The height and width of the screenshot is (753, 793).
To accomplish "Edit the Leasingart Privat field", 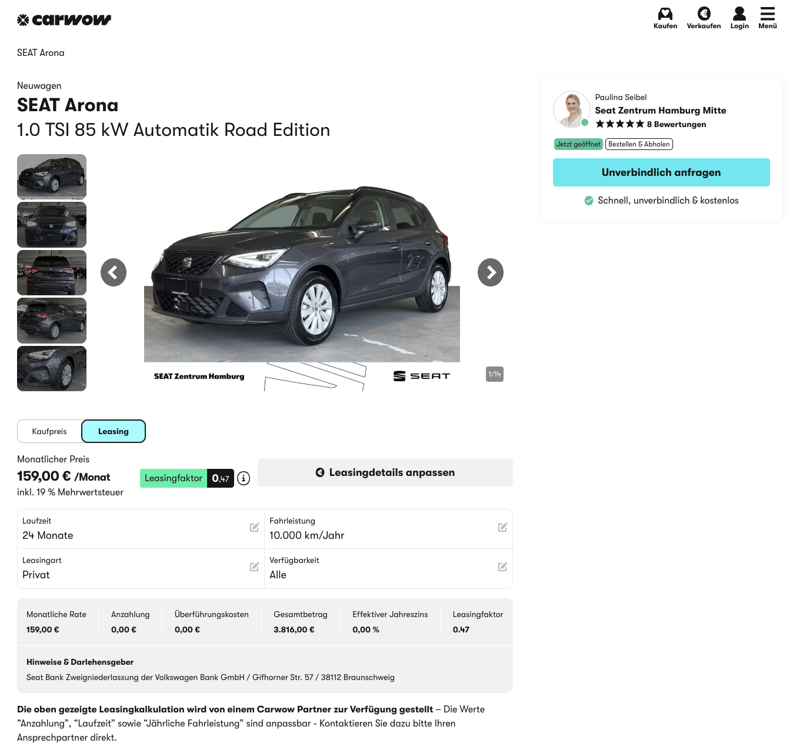I will coord(254,567).
